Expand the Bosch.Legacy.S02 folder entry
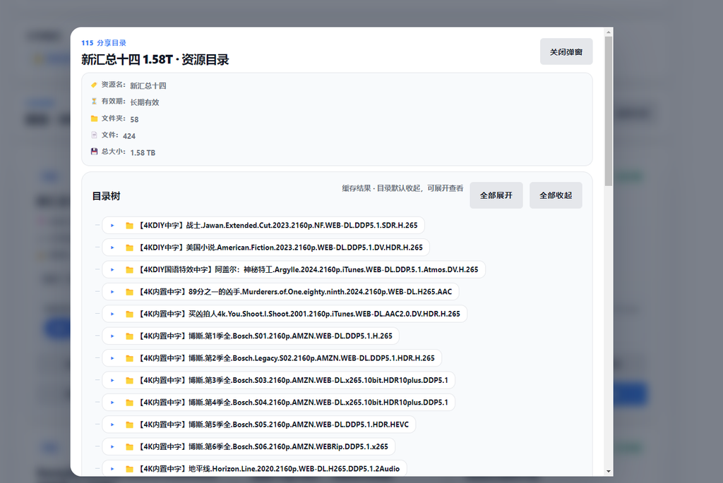723x483 pixels. pyautogui.click(x=113, y=357)
